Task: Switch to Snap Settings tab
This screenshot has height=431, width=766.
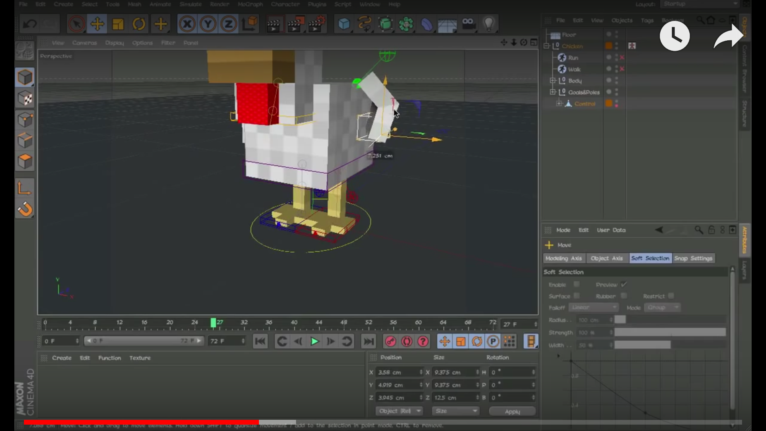Action: pos(693,258)
